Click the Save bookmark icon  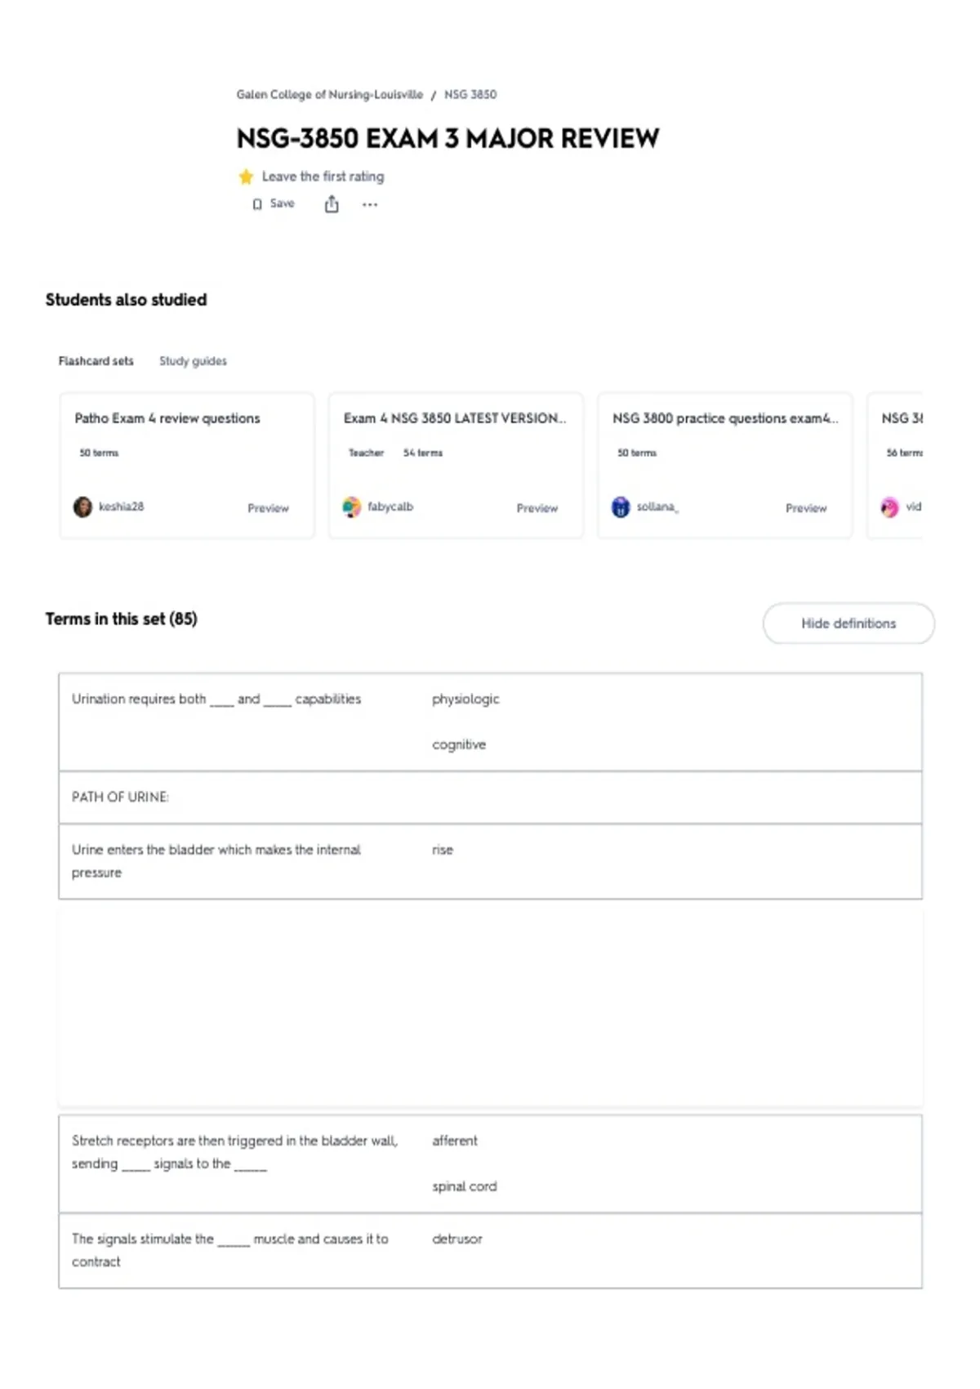pos(257,204)
